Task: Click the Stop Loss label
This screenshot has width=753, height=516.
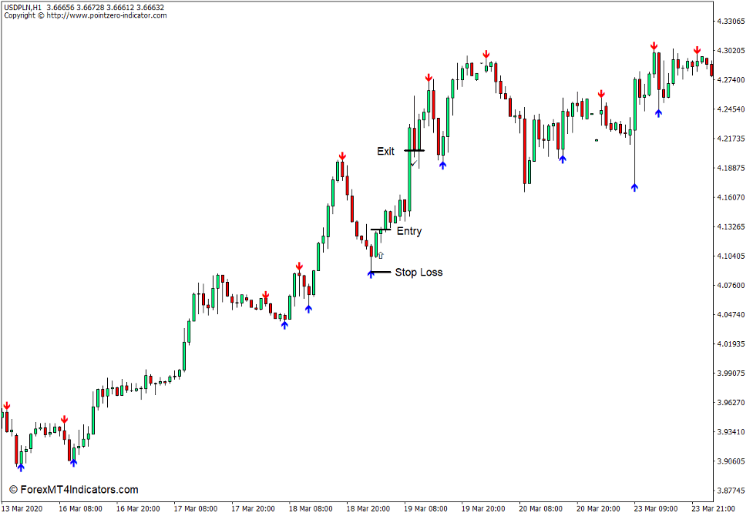Action: [419, 271]
